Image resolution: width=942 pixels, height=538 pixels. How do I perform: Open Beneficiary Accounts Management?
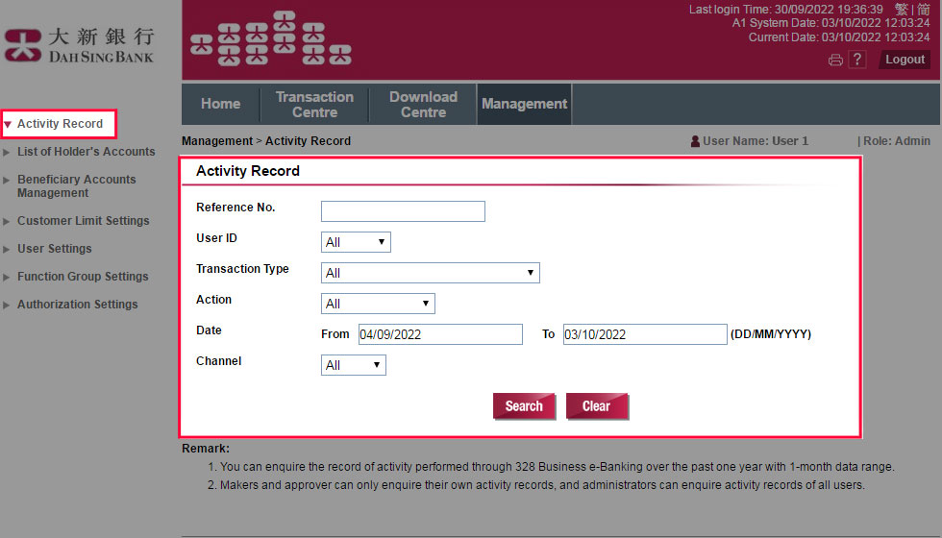pyautogui.click(x=76, y=186)
